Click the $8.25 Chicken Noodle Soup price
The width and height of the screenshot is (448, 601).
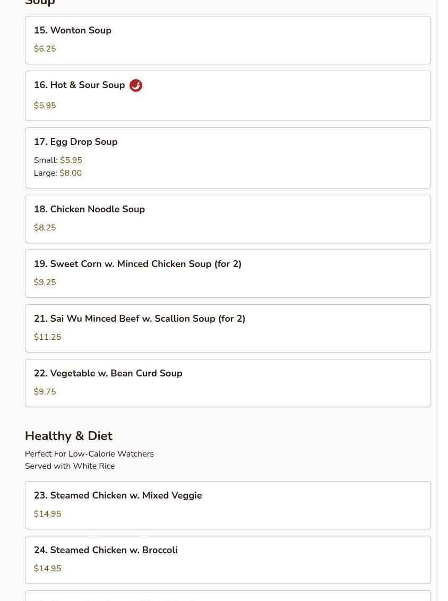click(45, 228)
